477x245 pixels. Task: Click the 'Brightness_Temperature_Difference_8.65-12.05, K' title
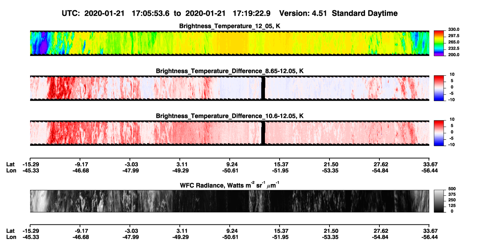(x=230, y=71)
